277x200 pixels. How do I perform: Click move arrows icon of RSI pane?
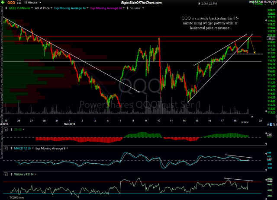[x=12, y=175]
